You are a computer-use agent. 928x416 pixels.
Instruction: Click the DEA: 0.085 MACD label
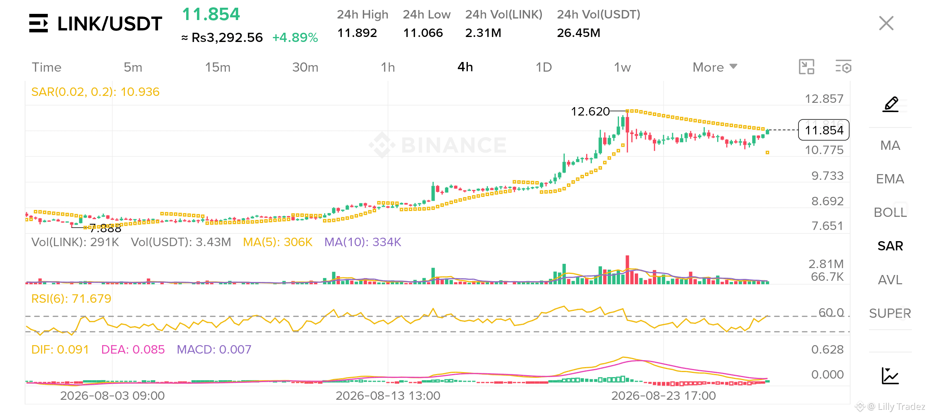(x=133, y=349)
